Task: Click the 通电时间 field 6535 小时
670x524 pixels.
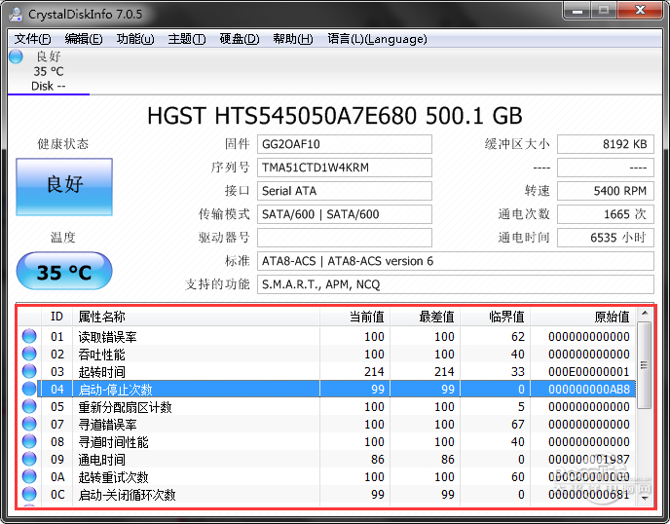Action: pos(606,238)
